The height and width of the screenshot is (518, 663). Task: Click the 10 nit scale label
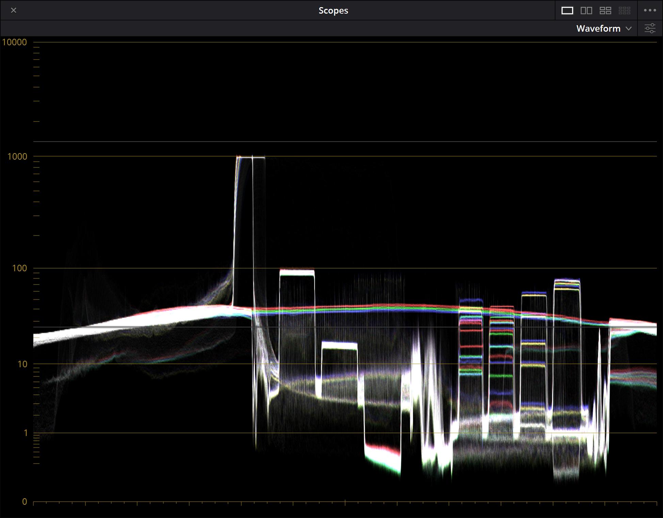pyautogui.click(x=22, y=364)
